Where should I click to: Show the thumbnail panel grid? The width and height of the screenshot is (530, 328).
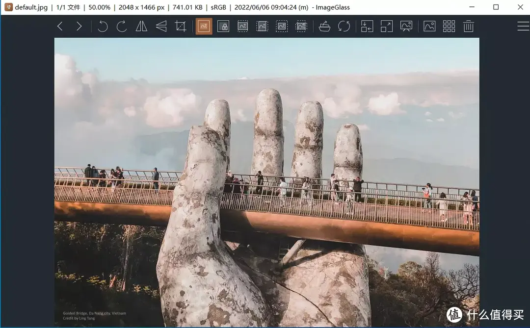pos(449,26)
